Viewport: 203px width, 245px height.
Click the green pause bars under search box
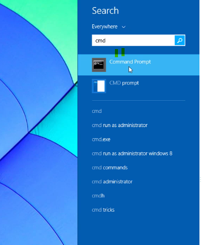tap(119, 53)
